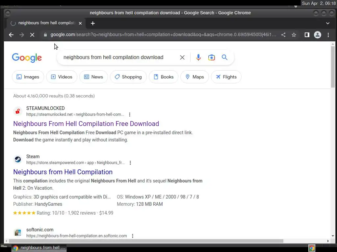The image size is (337, 252).
Task: Click the '1,902 reviews' rating text
Action: pyautogui.click(x=82, y=213)
